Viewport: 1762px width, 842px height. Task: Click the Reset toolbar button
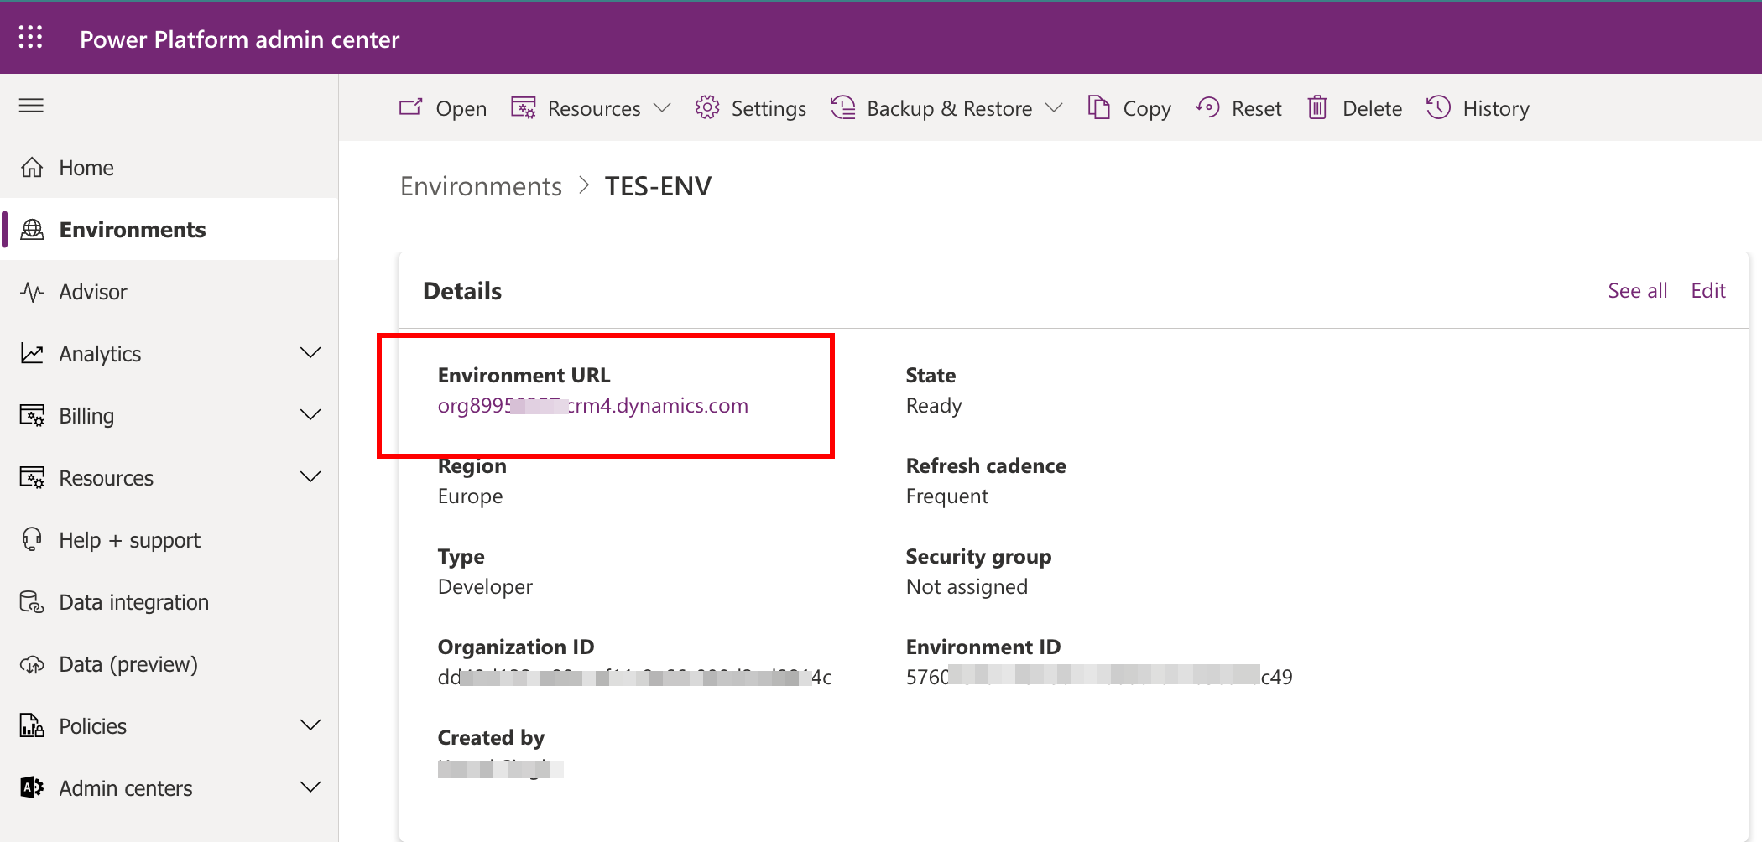click(1238, 108)
